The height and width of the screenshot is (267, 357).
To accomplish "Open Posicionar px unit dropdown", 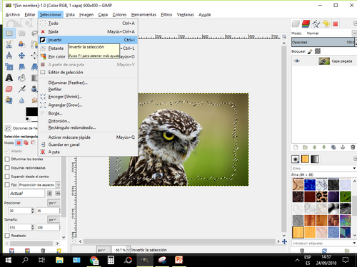I will (54, 203).
